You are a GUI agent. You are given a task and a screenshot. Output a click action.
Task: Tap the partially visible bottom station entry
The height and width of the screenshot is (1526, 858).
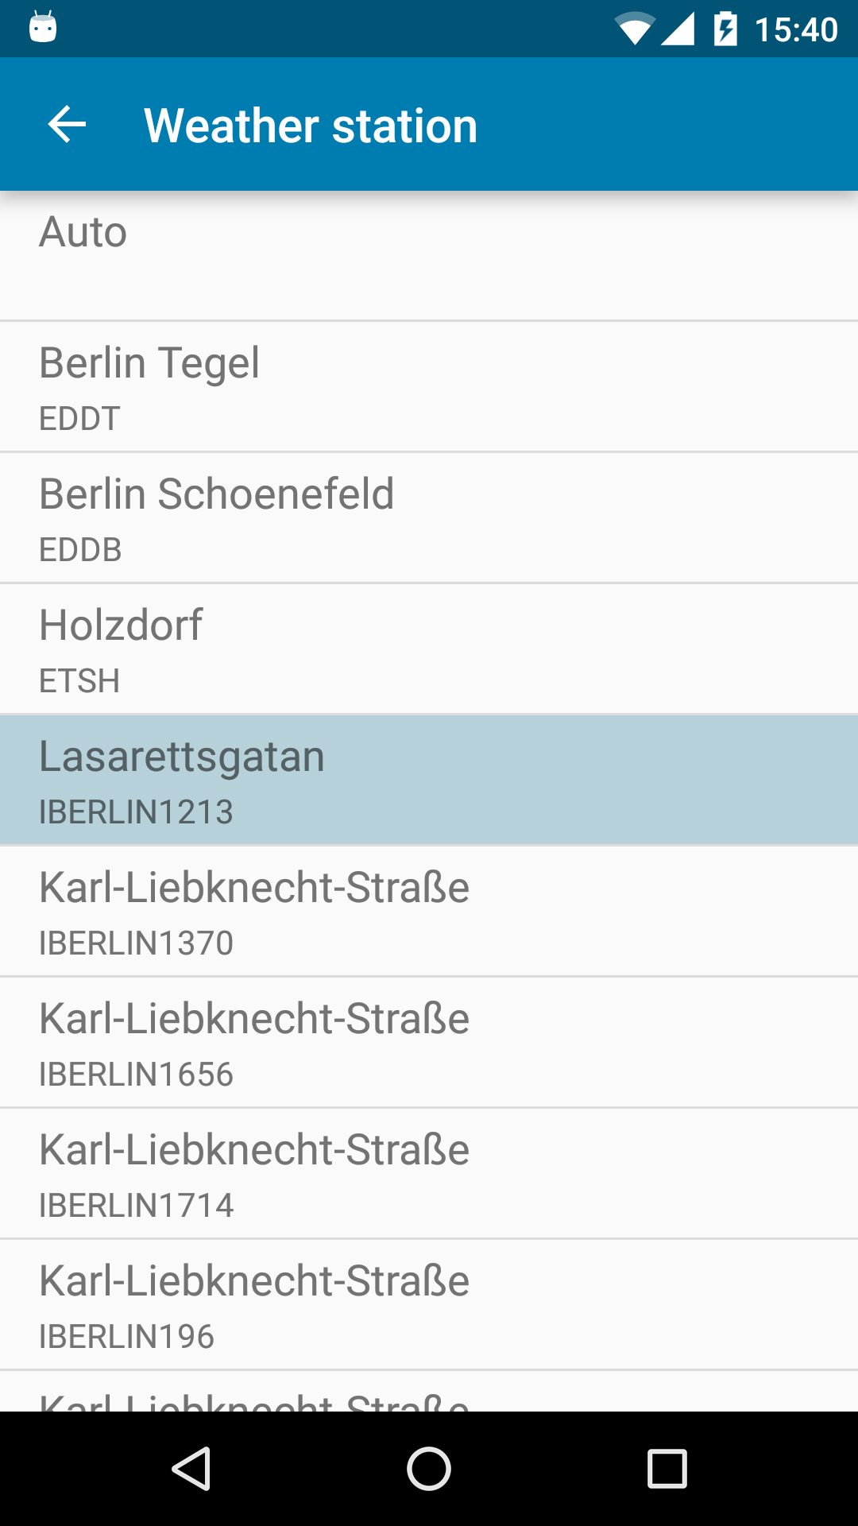[429, 1392]
